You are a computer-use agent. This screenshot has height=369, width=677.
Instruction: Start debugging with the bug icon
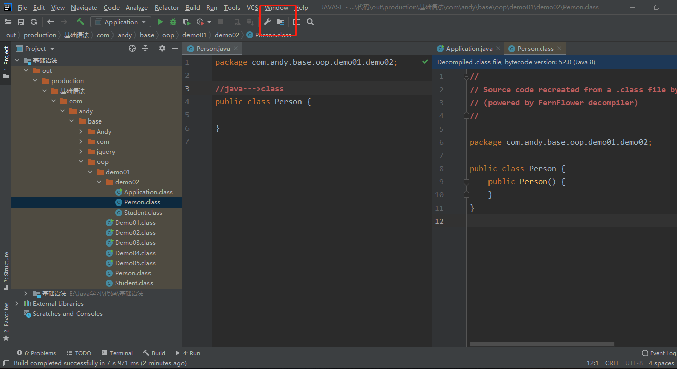pos(173,22)
